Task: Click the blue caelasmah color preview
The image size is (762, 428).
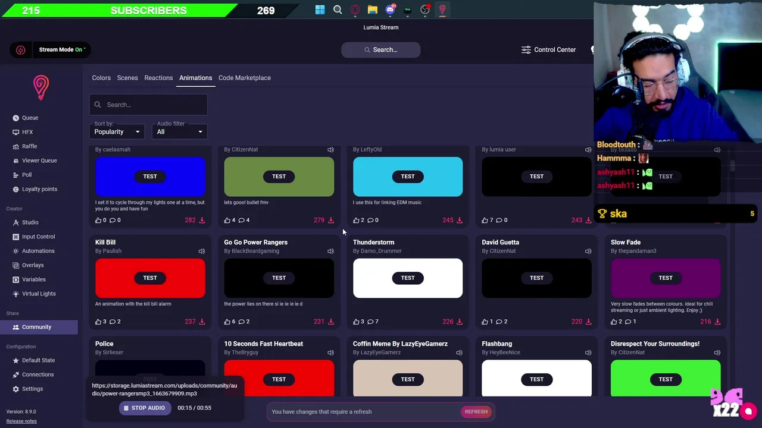Action: [150, 177]
